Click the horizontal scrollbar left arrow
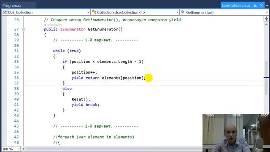Image resolution: width=270 pixels, height=152 pixels. pyautogui.click(x=23, y=149)
